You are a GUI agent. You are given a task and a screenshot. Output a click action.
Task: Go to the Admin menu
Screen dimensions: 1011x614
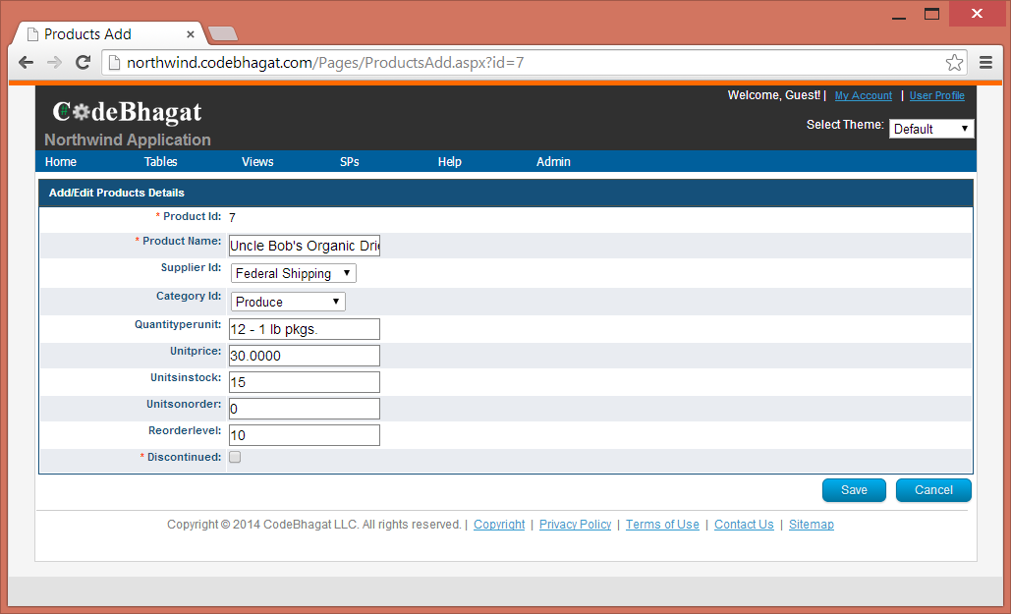(553, 162)
